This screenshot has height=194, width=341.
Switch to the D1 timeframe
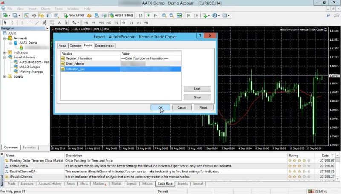[131, 23]
